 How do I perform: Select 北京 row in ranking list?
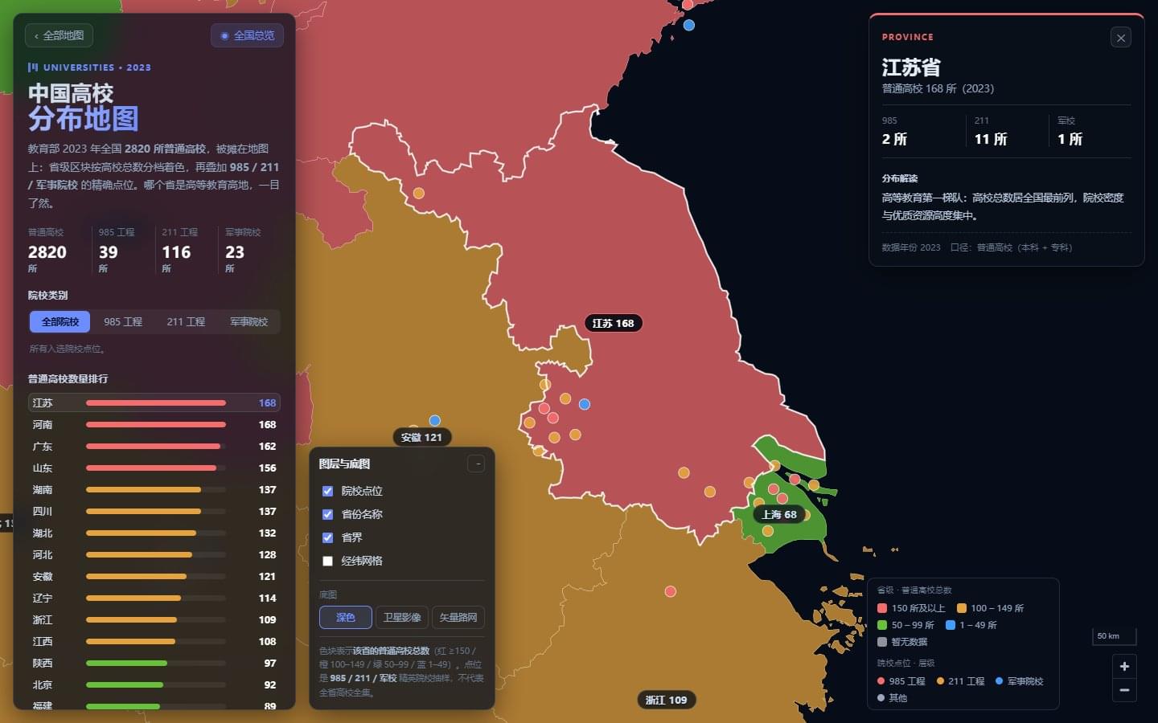point(154,684)
